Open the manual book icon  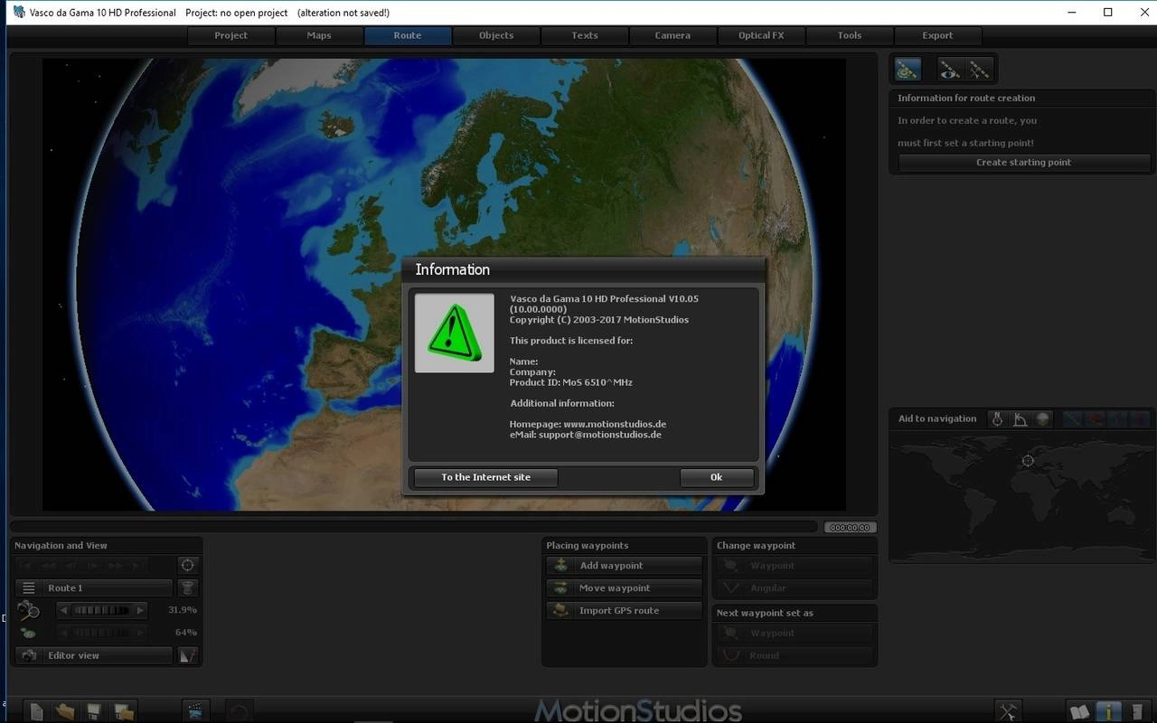(1079, 711)
